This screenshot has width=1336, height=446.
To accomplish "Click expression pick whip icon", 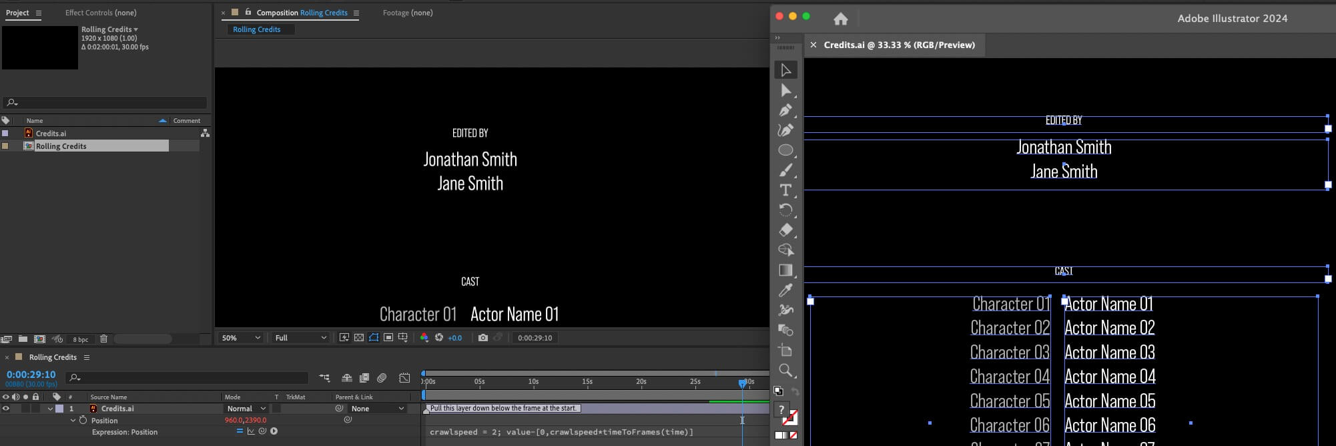I will click(x=263, y=431).
